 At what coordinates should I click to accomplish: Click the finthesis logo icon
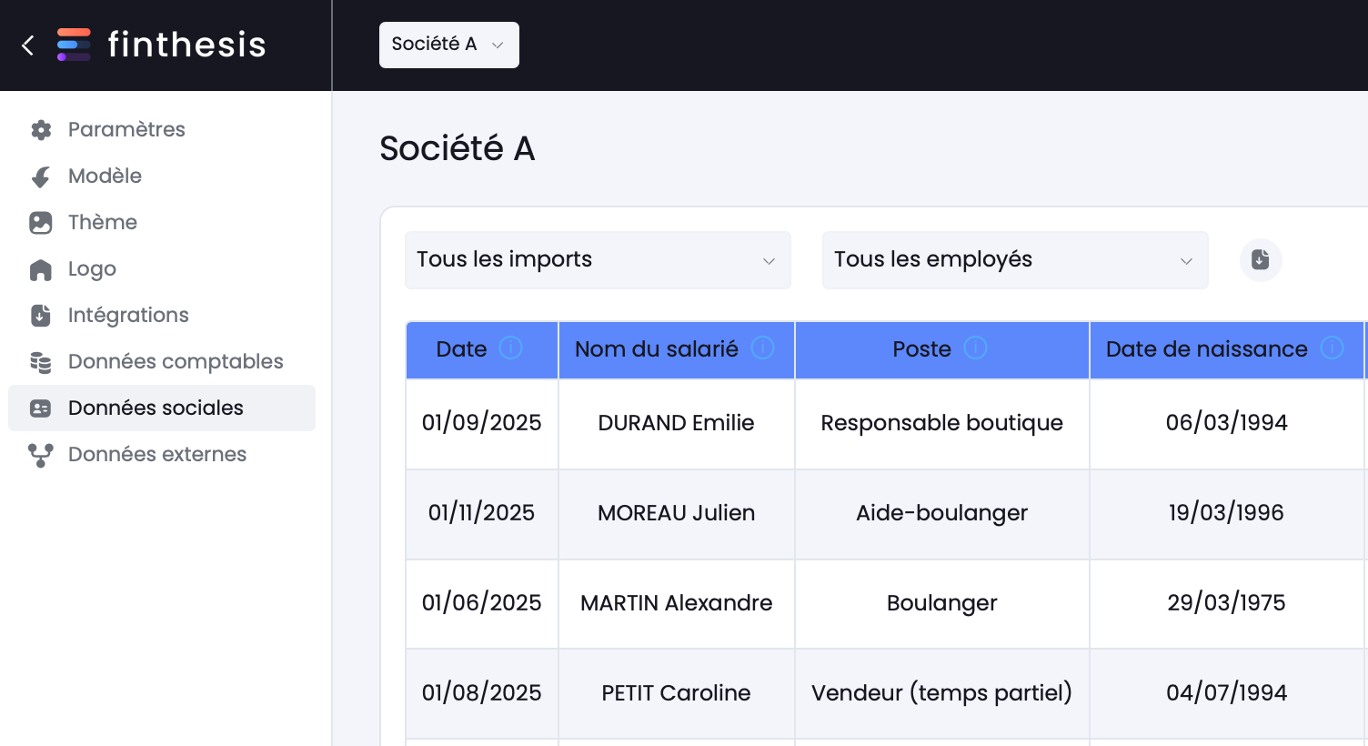pyautogui.click(x=74, y=45)
